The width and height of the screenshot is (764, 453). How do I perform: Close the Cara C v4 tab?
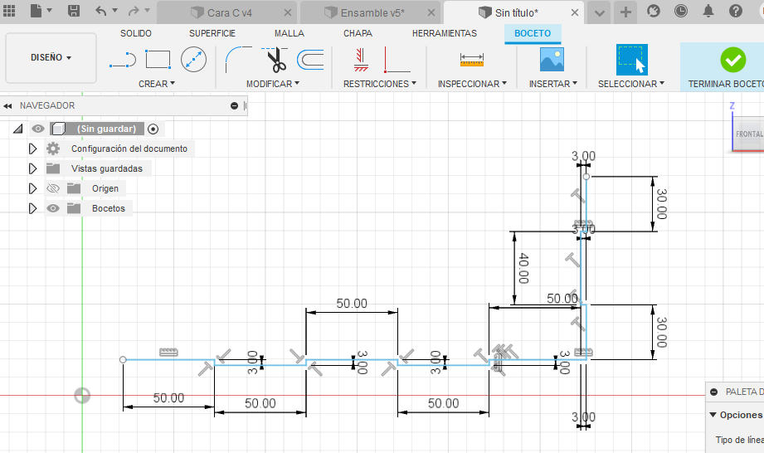pyautogui.click(x=288, y=12)
